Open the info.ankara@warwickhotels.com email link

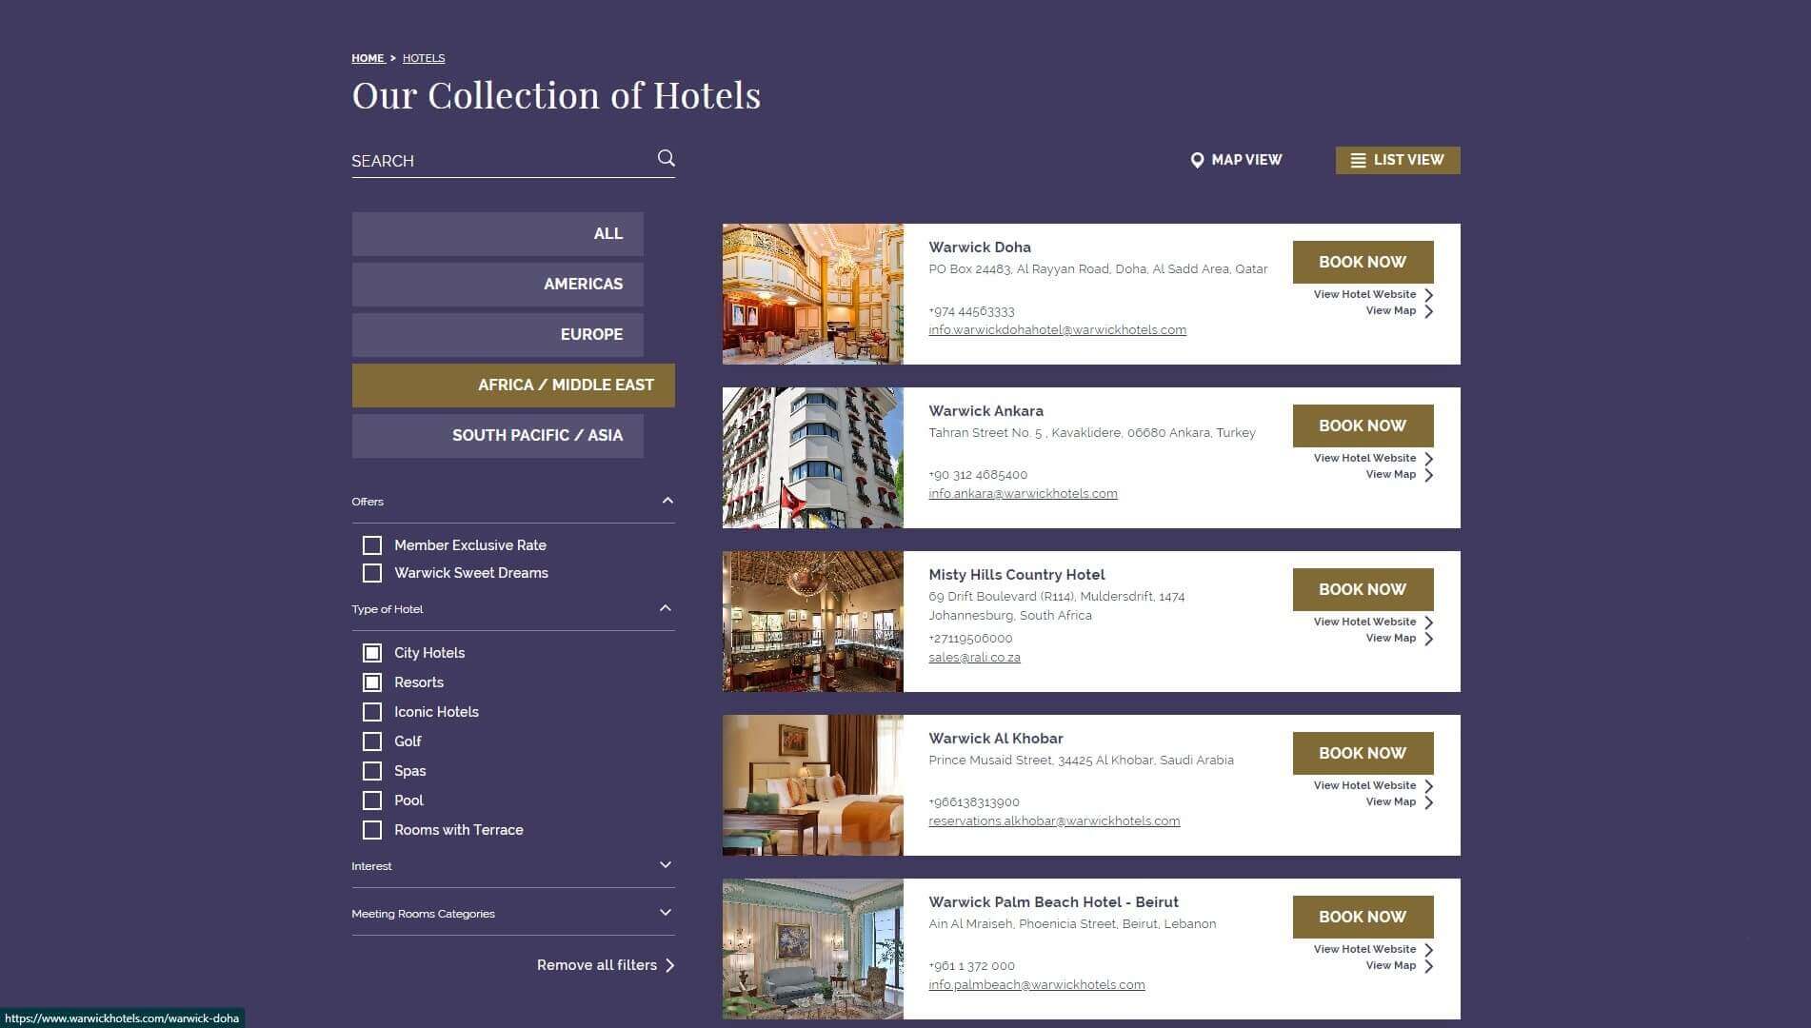tap(1023, 494)
